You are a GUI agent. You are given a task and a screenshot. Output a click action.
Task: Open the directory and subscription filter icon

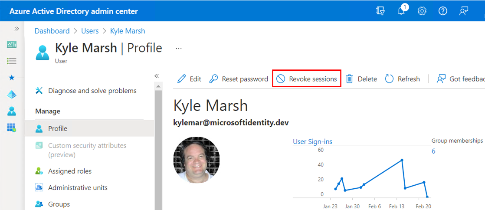tap(380, 11)
